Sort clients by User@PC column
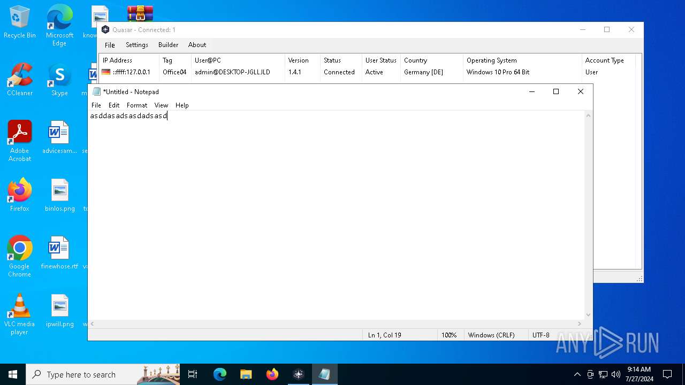Screen dimensions: 685x385 pos(238,60)
